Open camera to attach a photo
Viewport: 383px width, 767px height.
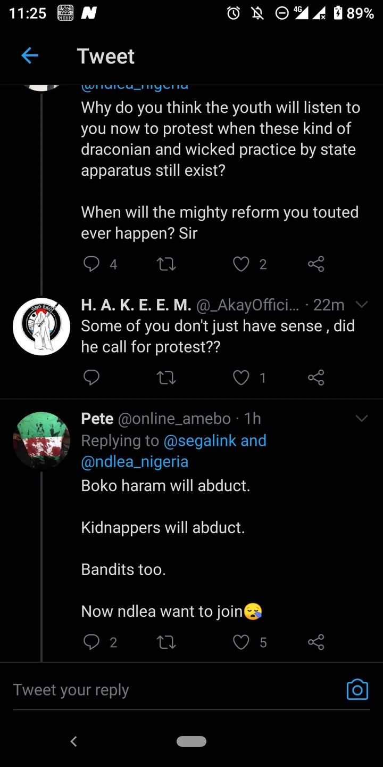[357, 689]
